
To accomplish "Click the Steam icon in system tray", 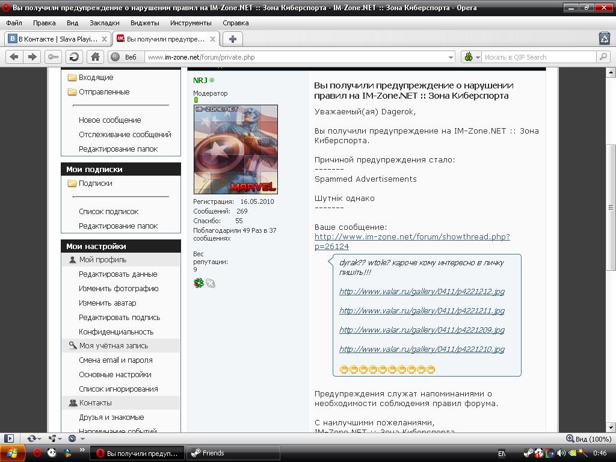I will pyautogui.click(x=529, y=453).
